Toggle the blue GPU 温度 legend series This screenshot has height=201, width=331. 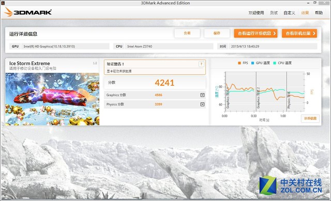pos(261,63)
